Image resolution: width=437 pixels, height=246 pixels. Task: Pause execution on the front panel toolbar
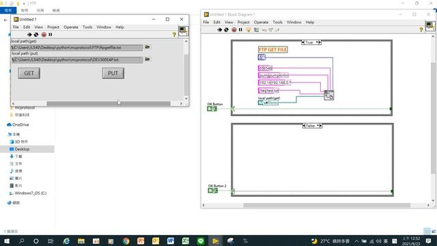pos(51,35)
